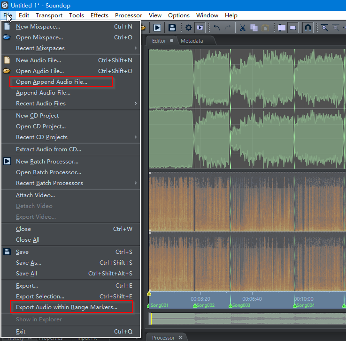Click the play-arrow toolbar icon left of Save
The image size is (346, 341).
(157, 28)
